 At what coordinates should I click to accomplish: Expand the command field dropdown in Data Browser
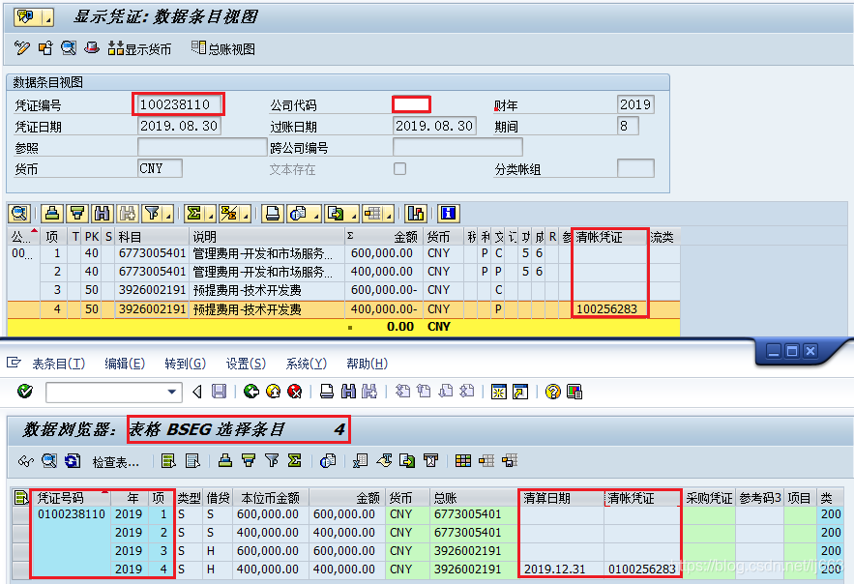pos(172,392)
